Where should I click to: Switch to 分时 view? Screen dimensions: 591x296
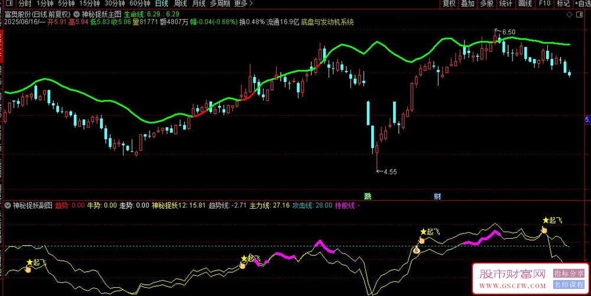pyautogui.click(x=25, y=4)
